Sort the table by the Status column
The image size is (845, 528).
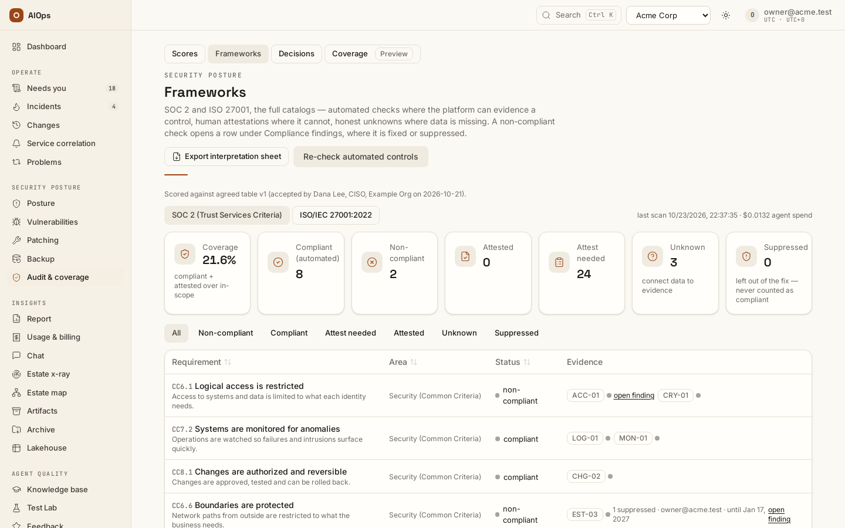[x=527, y=362]
